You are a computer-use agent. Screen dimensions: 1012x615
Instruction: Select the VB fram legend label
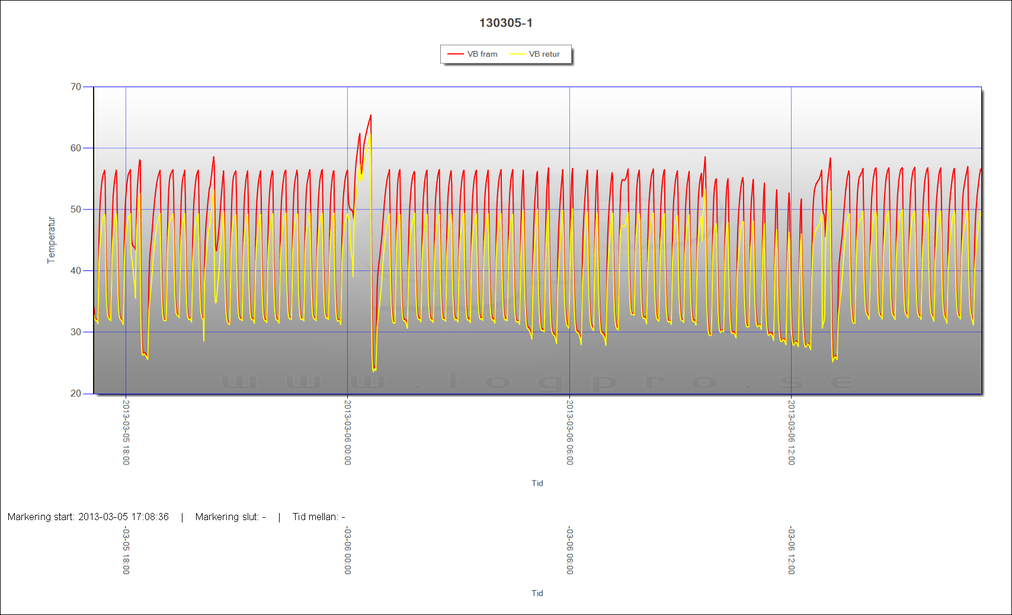click(482, 54)
